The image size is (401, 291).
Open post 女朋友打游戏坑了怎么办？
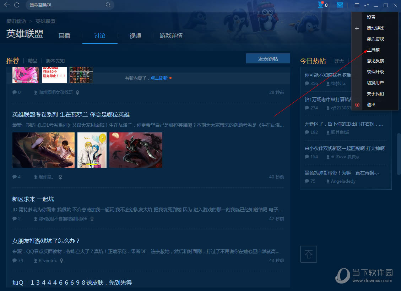point(46,241)
